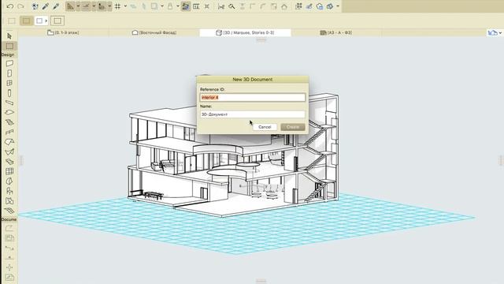Open dropdown next to the Snap Points icon
This screenshot has height=284, width=504.
[x=109, y=6]
